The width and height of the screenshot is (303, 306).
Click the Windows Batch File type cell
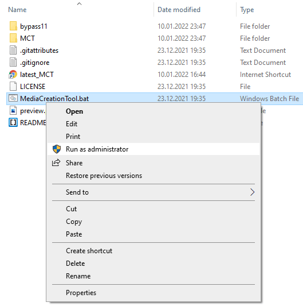click(270, 99)
